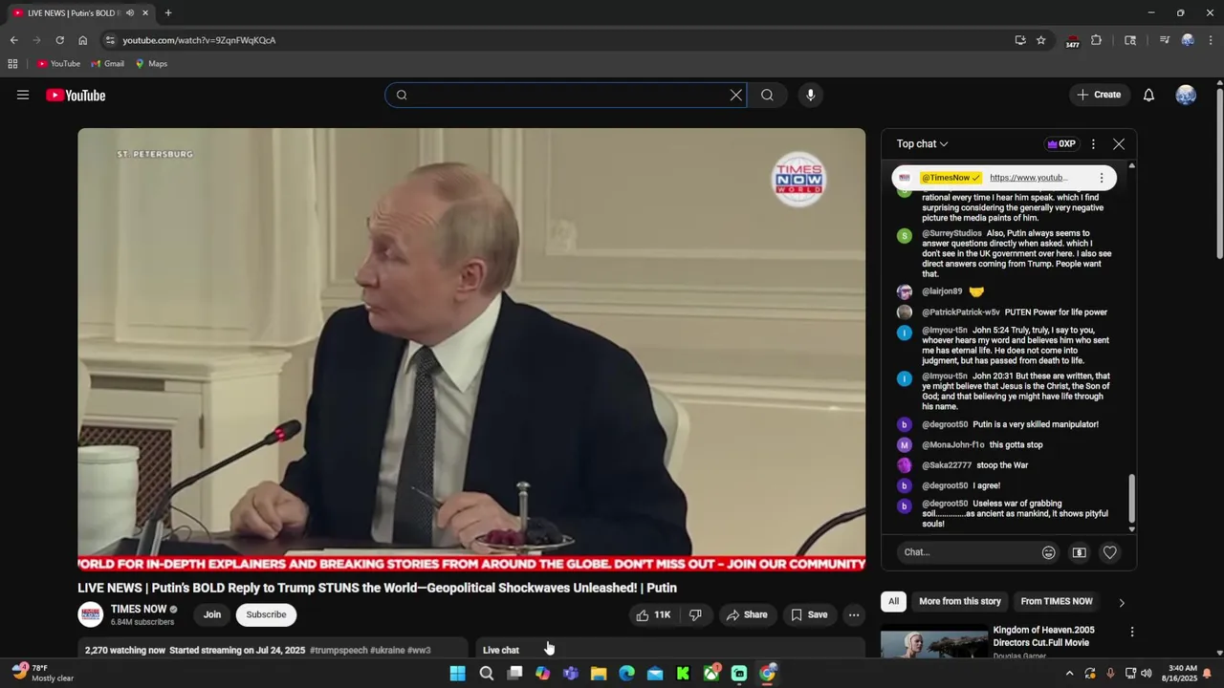Open a new browser tab

point(168,12)
